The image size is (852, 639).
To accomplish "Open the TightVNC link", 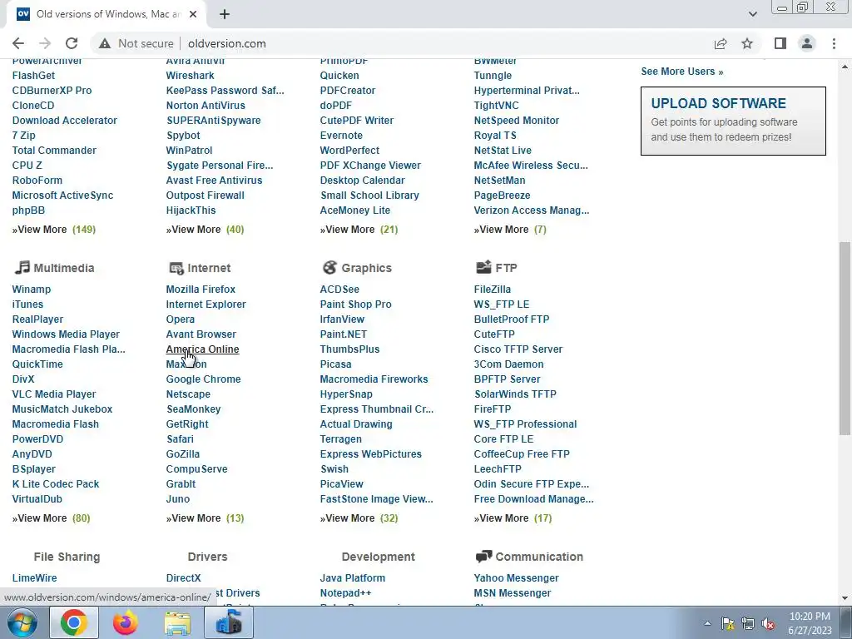I will tap(496, 106).
